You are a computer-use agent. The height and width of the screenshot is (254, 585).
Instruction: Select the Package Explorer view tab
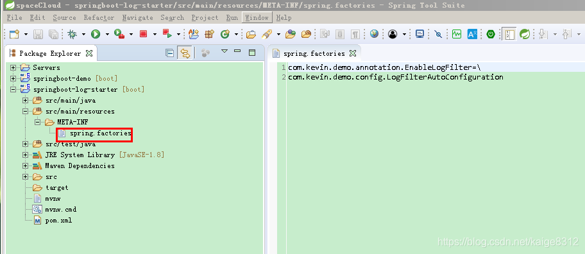click(50, 53)
